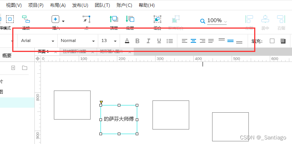Click the add page icon in 概要 panel
Screen dimensions: 292x144
click(x=13, y=68)
